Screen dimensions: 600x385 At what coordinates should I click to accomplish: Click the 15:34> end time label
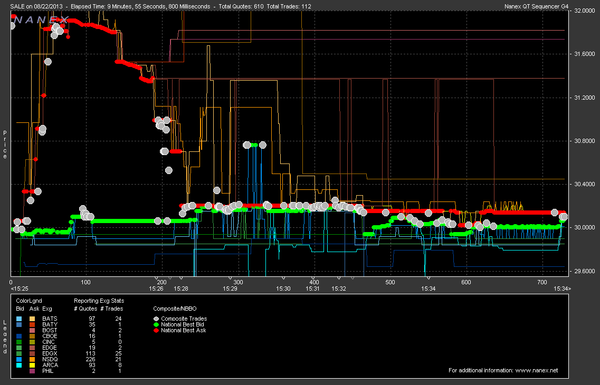point(562,288)
